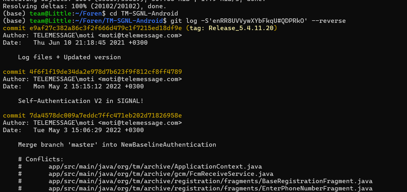Click the ApplicationContext.java file path
This screenshot has height=192, width=407.
[155, 166]
